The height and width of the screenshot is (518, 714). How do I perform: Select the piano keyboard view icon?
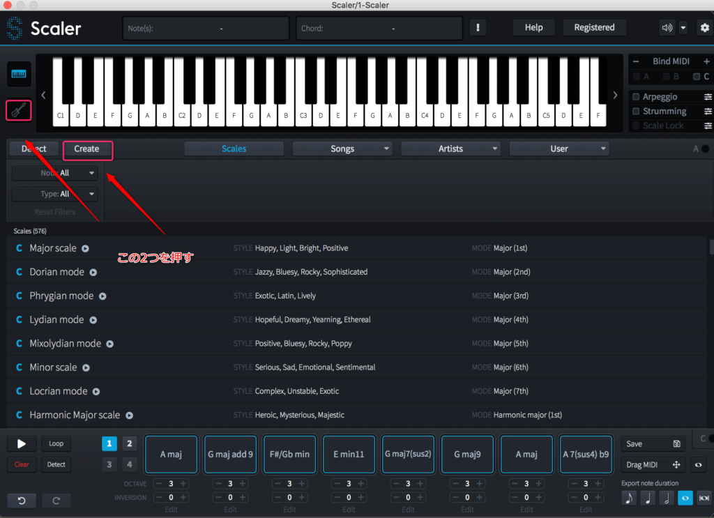coord(19,75)
